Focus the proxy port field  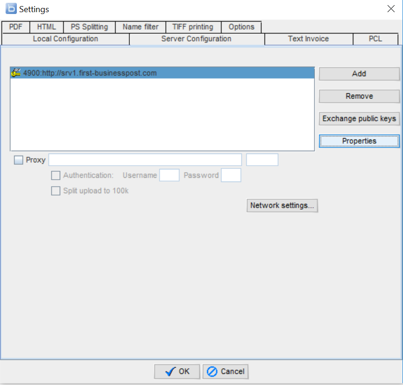[262, 160]
